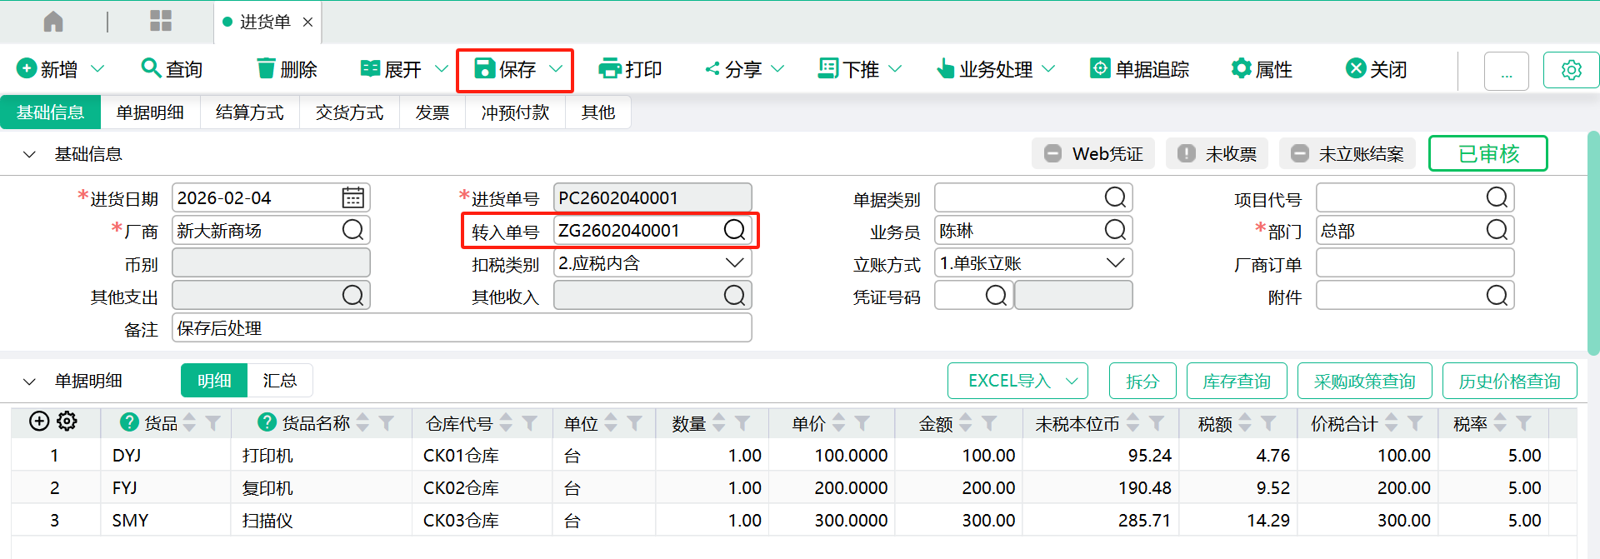Open the grid apps menu icon

(160, 22)
